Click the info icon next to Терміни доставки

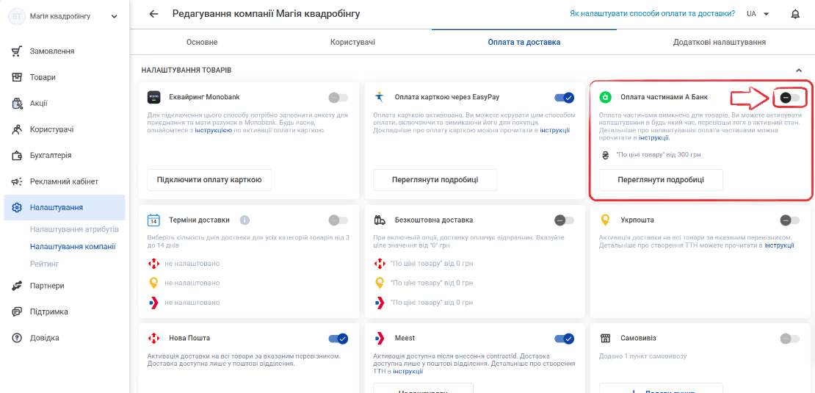pyautogui.click(x=245, y=220)
